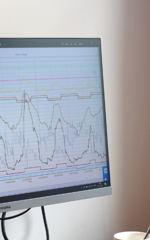Open the three-dots more options menu
The width and height of the screenshot is (150, 240).
(x=5, y=44)
